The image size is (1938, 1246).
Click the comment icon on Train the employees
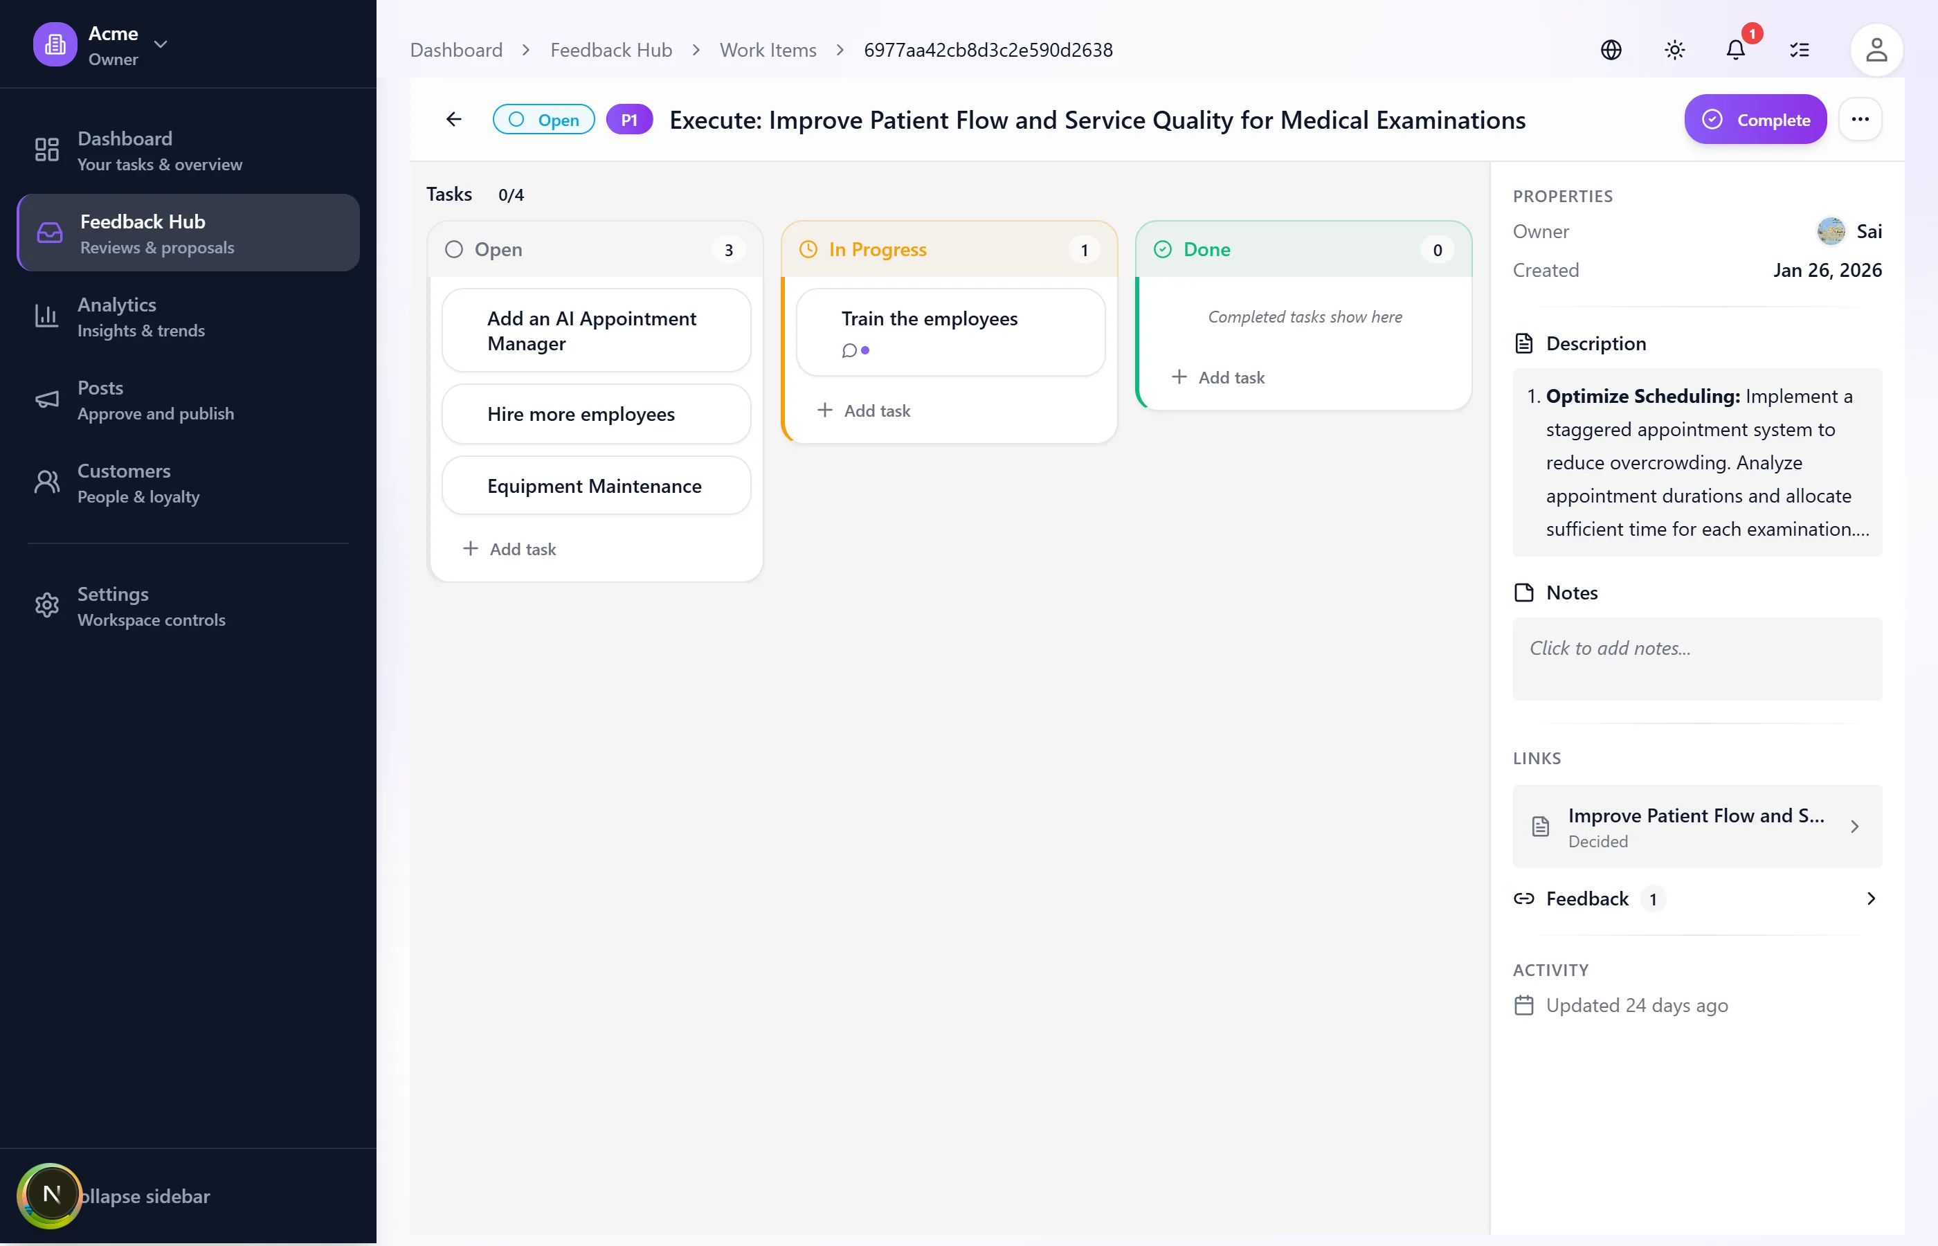click(849, 350)
